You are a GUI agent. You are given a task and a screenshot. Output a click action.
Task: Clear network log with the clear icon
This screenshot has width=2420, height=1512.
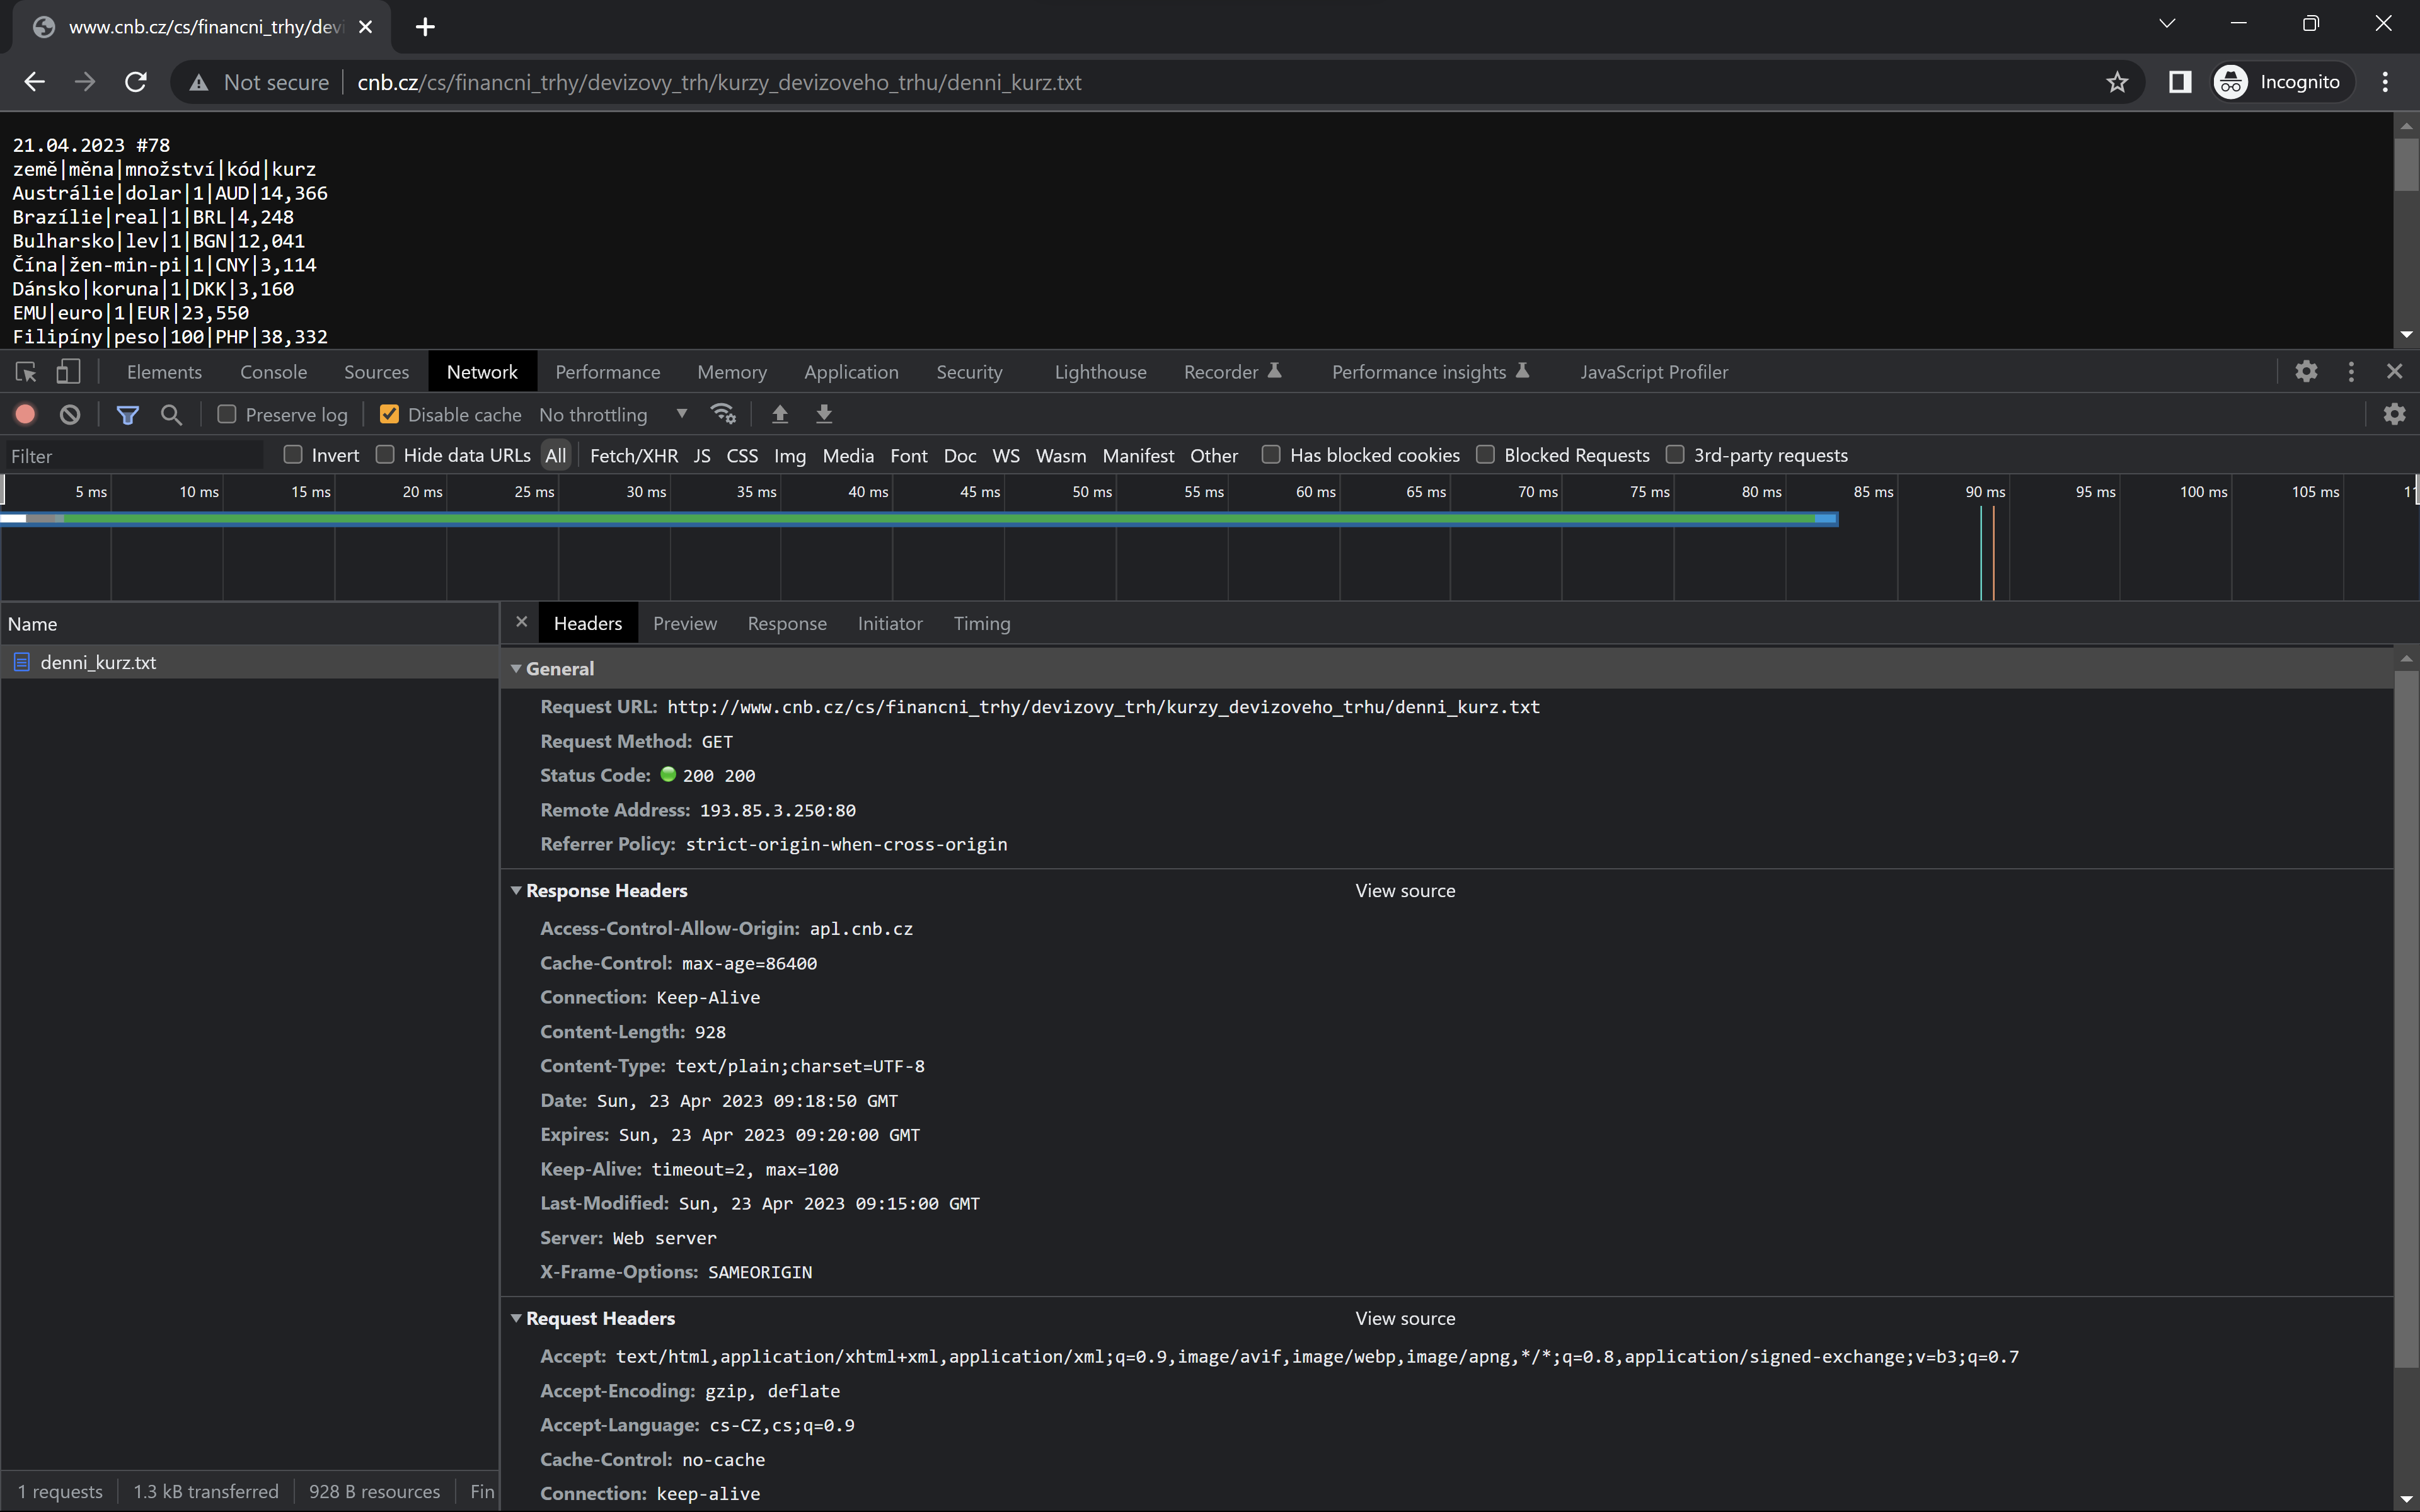[x=69, y=414]
